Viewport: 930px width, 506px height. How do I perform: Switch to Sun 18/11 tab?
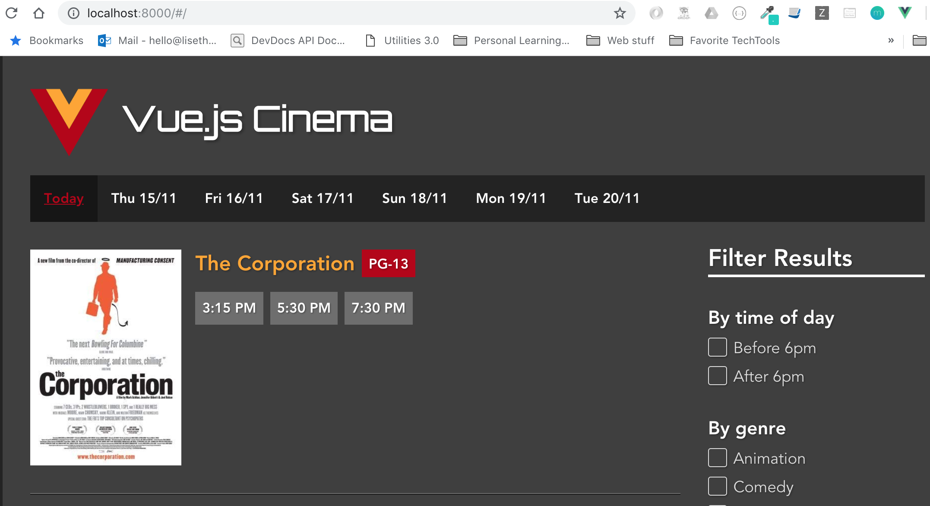(x=414, y=198)
